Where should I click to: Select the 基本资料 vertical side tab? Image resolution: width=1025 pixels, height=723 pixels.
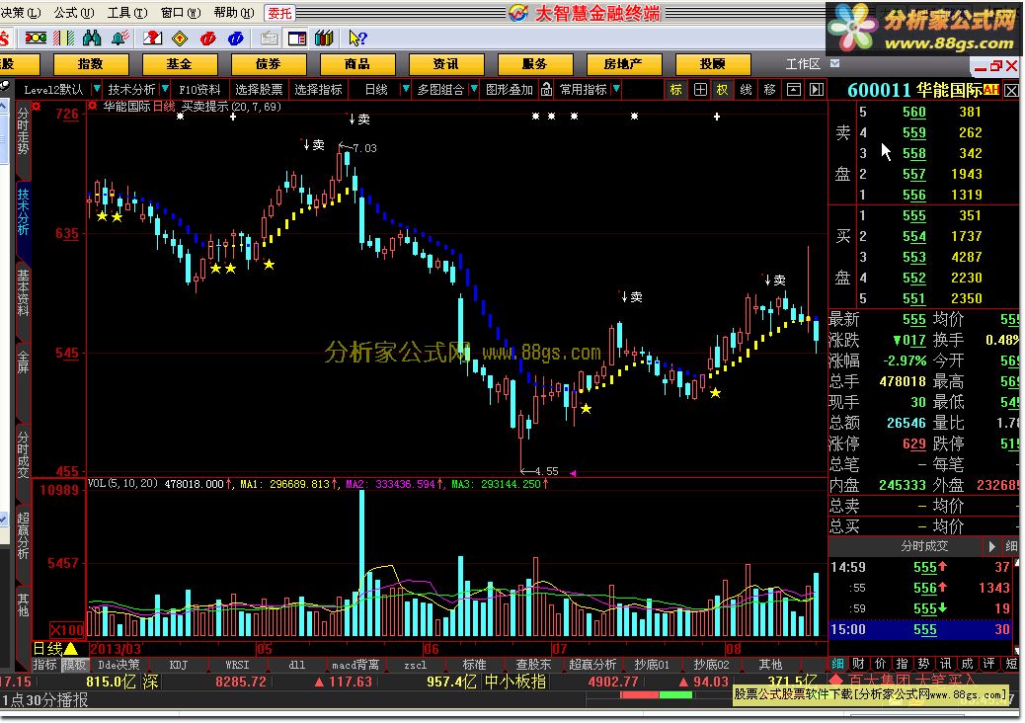(23, 292)
